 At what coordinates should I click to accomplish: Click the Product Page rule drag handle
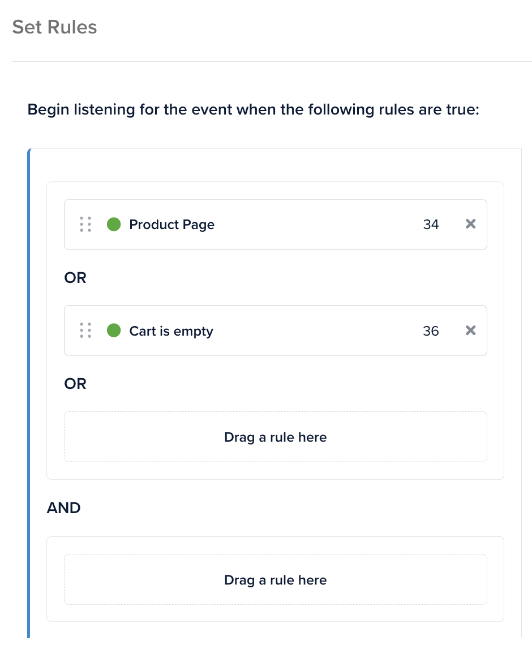[x=85, y=225]
